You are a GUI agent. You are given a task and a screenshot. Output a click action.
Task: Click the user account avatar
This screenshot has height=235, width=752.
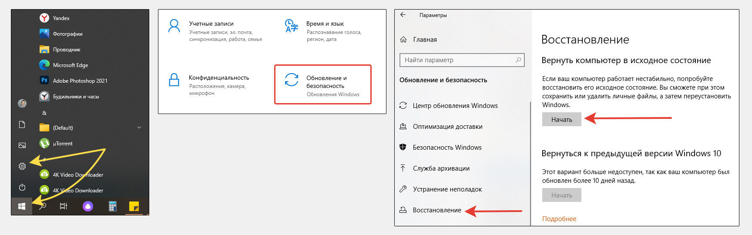(x=22, y=104)
